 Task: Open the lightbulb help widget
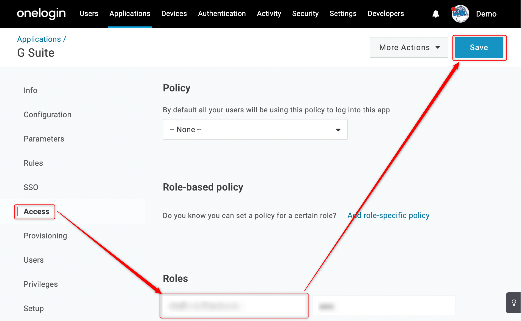[x=514, y=303]
